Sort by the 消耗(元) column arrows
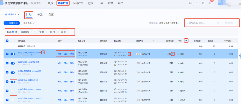 click(x=202, y=41)
